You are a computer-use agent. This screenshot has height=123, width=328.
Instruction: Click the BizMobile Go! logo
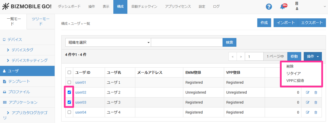click(27, 6)
